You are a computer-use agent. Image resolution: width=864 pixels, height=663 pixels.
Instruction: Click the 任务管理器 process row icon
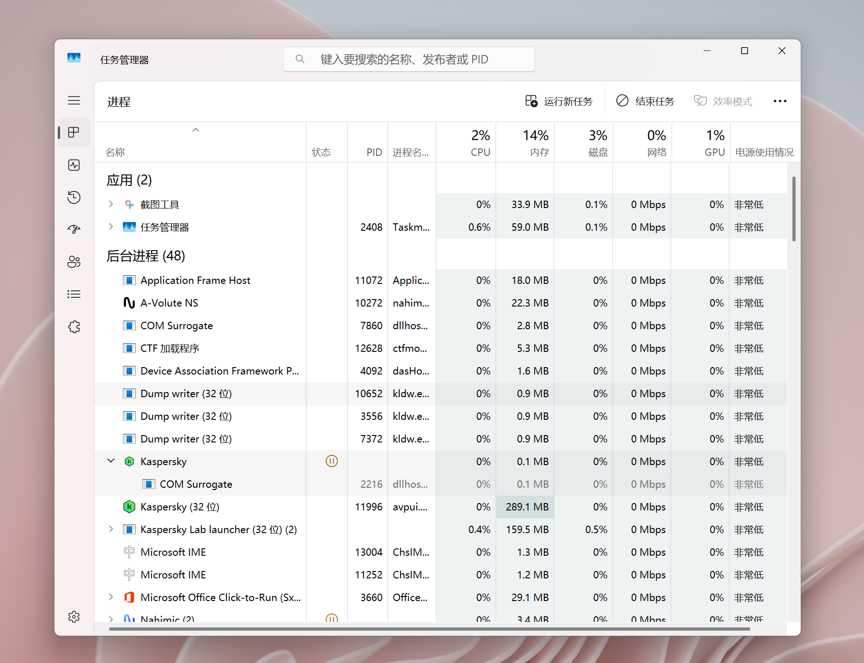coord(129,227)
